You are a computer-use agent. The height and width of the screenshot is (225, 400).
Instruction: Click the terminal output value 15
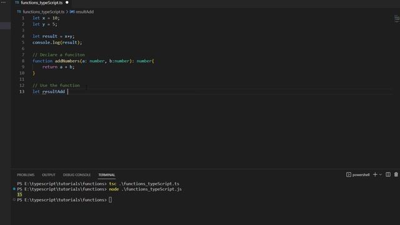pyautogui.click(x=19, y=194)
